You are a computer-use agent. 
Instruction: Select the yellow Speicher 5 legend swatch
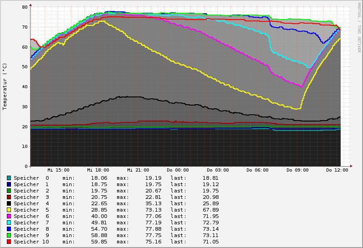point(9,210)
